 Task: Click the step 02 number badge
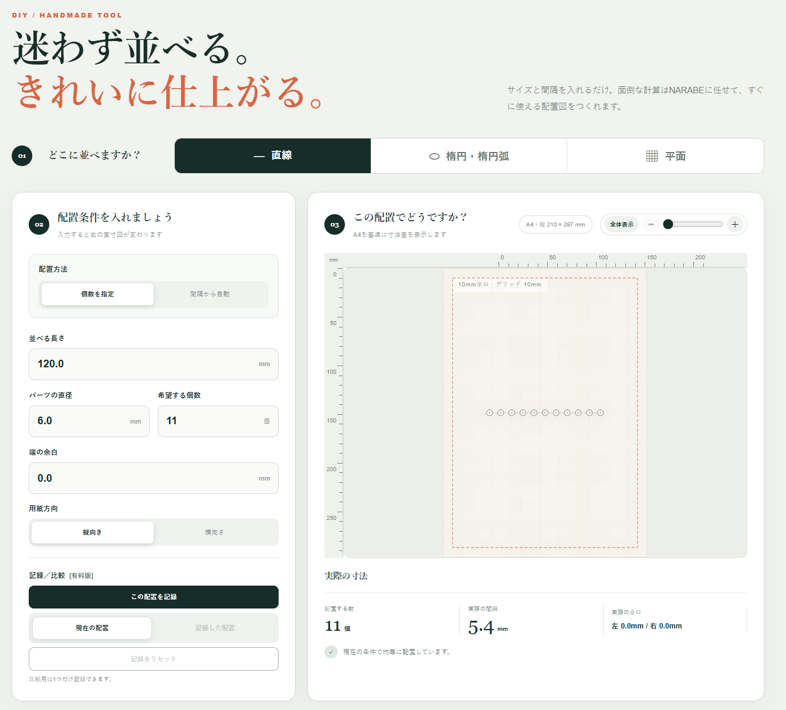point(39,224)
